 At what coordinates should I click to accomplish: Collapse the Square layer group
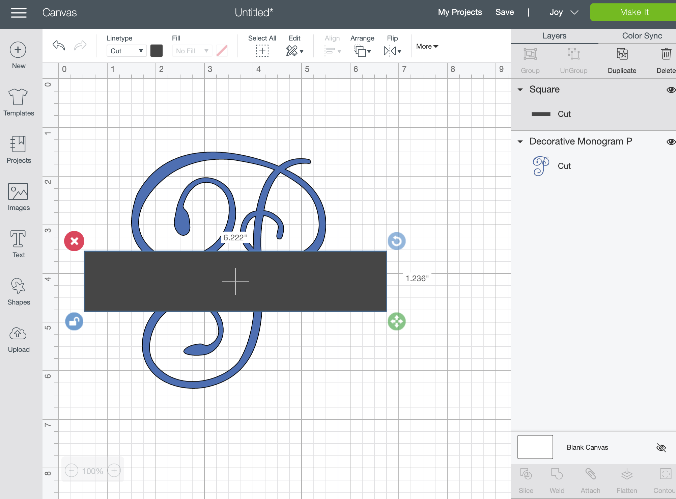(520, 89)
